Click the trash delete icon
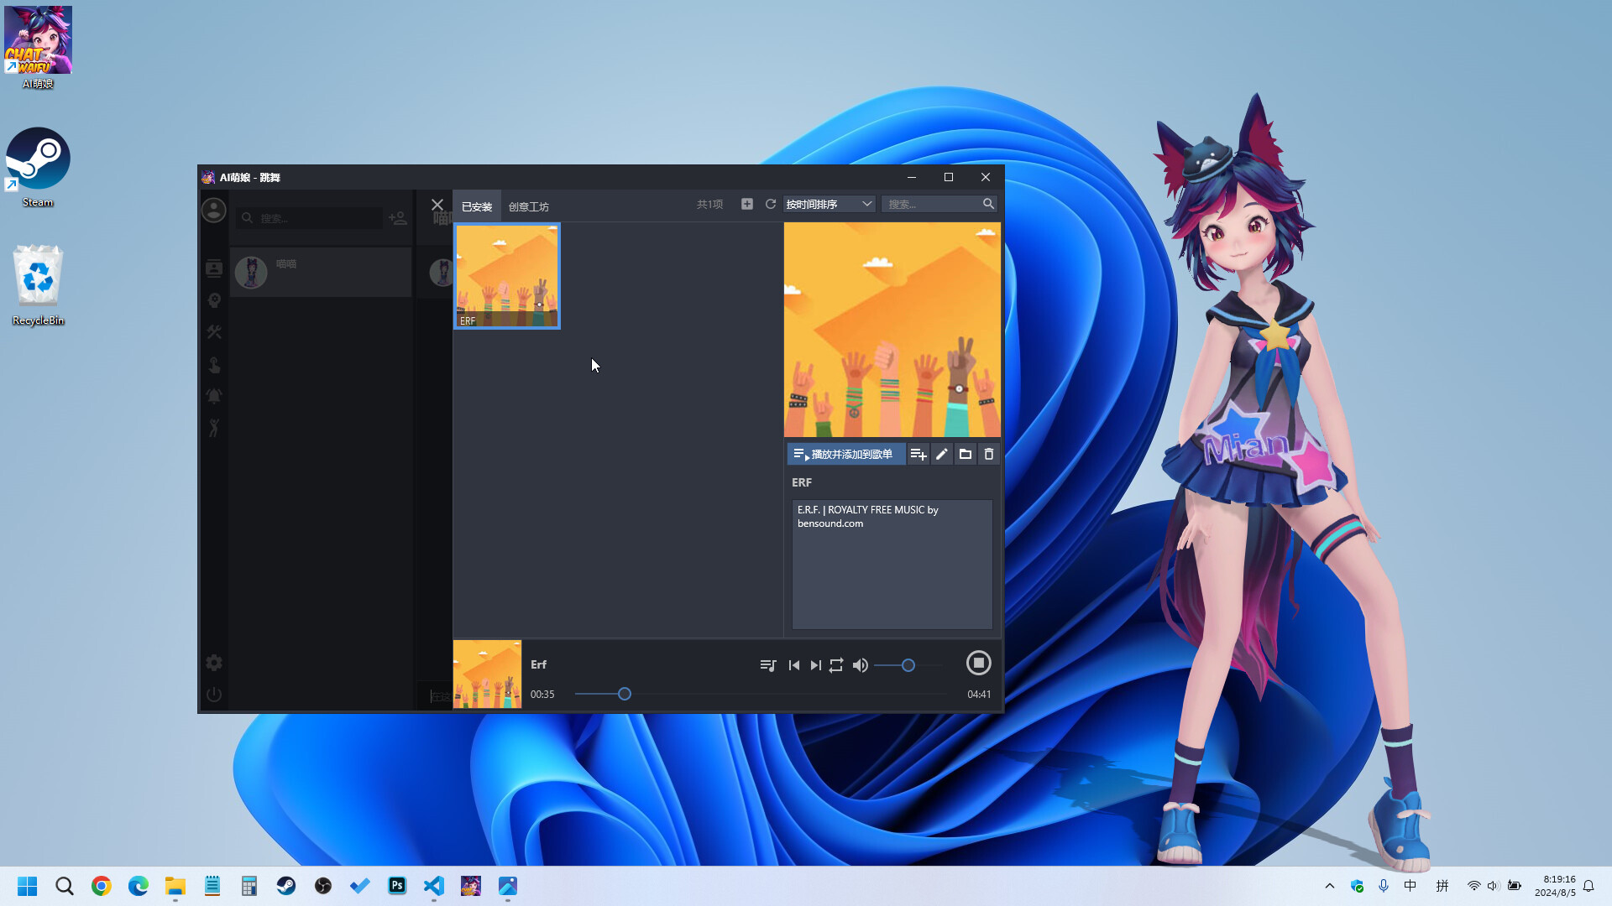The height and width of the screenshot is (906, 1612). point(988,454)
